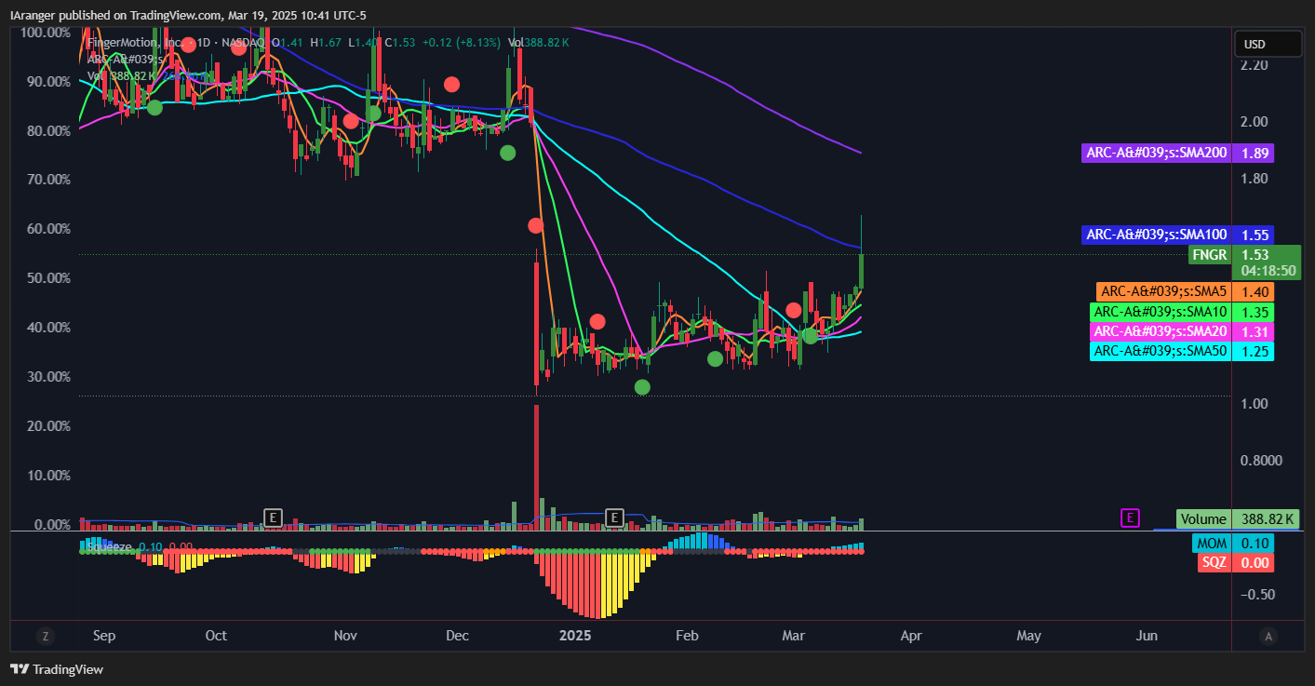Click the green signal dot below 1.10 low
The width and height of the screenshot is (1315, 686).
point(642,386)
